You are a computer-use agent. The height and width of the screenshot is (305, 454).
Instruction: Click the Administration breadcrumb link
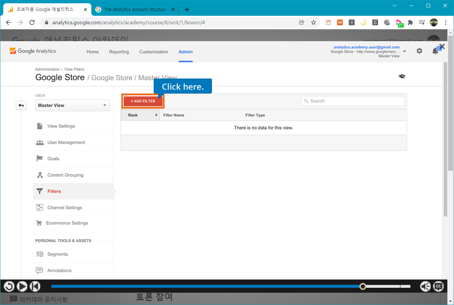pos(47,69)
